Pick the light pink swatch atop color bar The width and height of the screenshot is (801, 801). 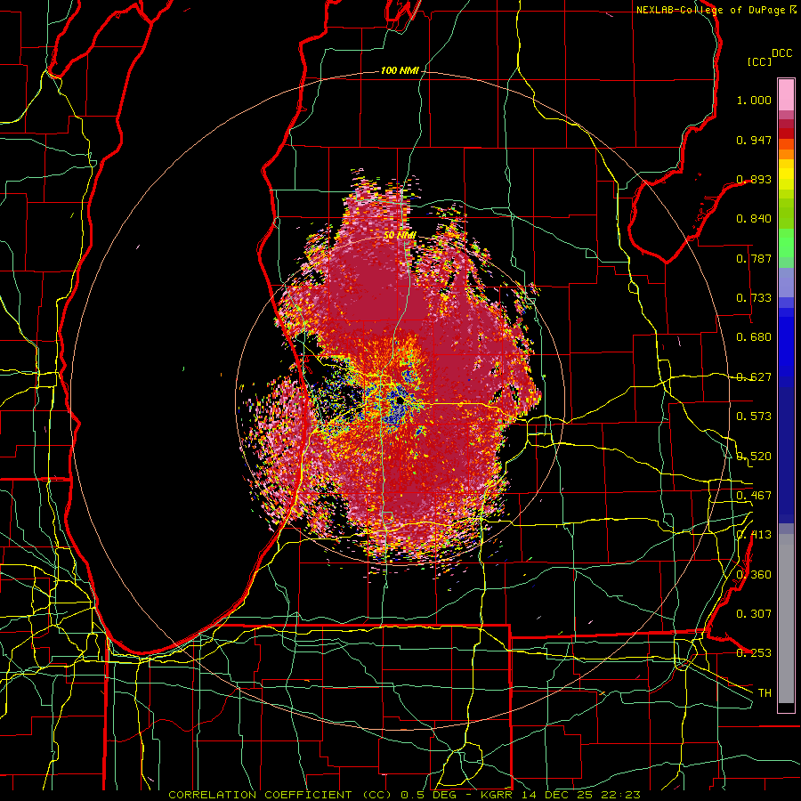tap(786, 94)
